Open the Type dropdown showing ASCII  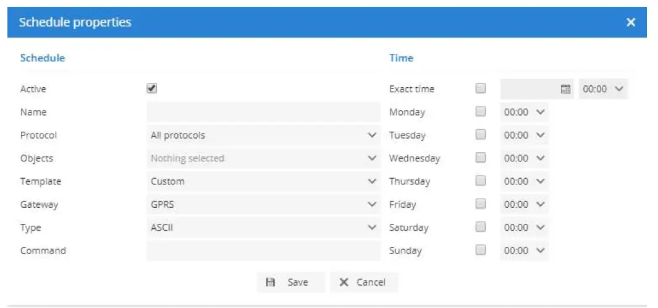263,228
